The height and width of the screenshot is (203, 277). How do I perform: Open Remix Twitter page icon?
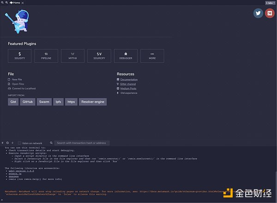click(x=258, y=13)
